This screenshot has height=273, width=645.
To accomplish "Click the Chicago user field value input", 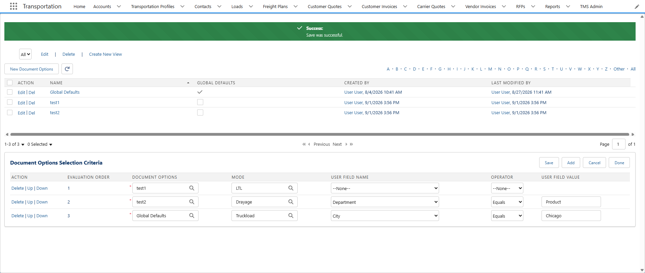I will (571, 216).
